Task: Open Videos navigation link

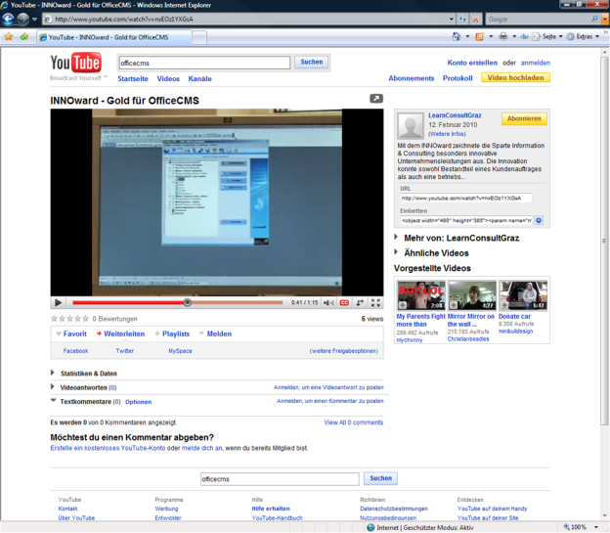Action: (168, 78)
